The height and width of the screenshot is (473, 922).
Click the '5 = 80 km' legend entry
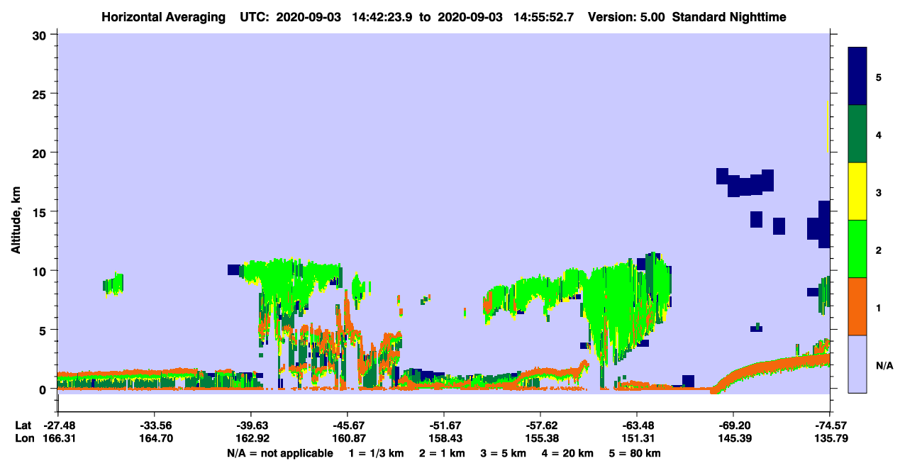pos(634,453)
